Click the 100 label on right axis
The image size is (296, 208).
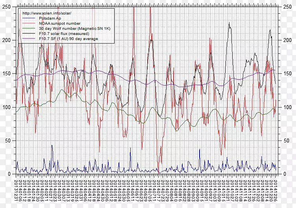click(287, 107)
